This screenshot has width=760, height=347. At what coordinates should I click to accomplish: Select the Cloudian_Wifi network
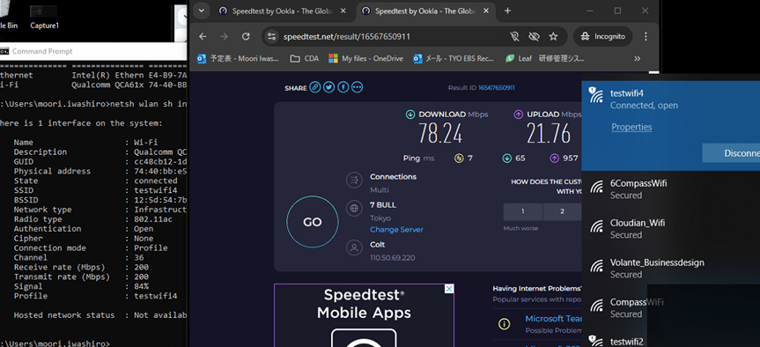(671, 229)
